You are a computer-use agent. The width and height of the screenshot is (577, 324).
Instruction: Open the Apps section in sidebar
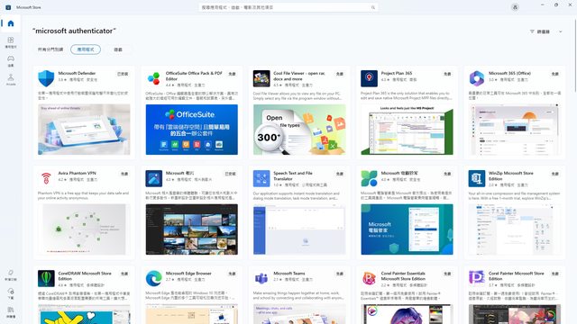coord(11,42)
